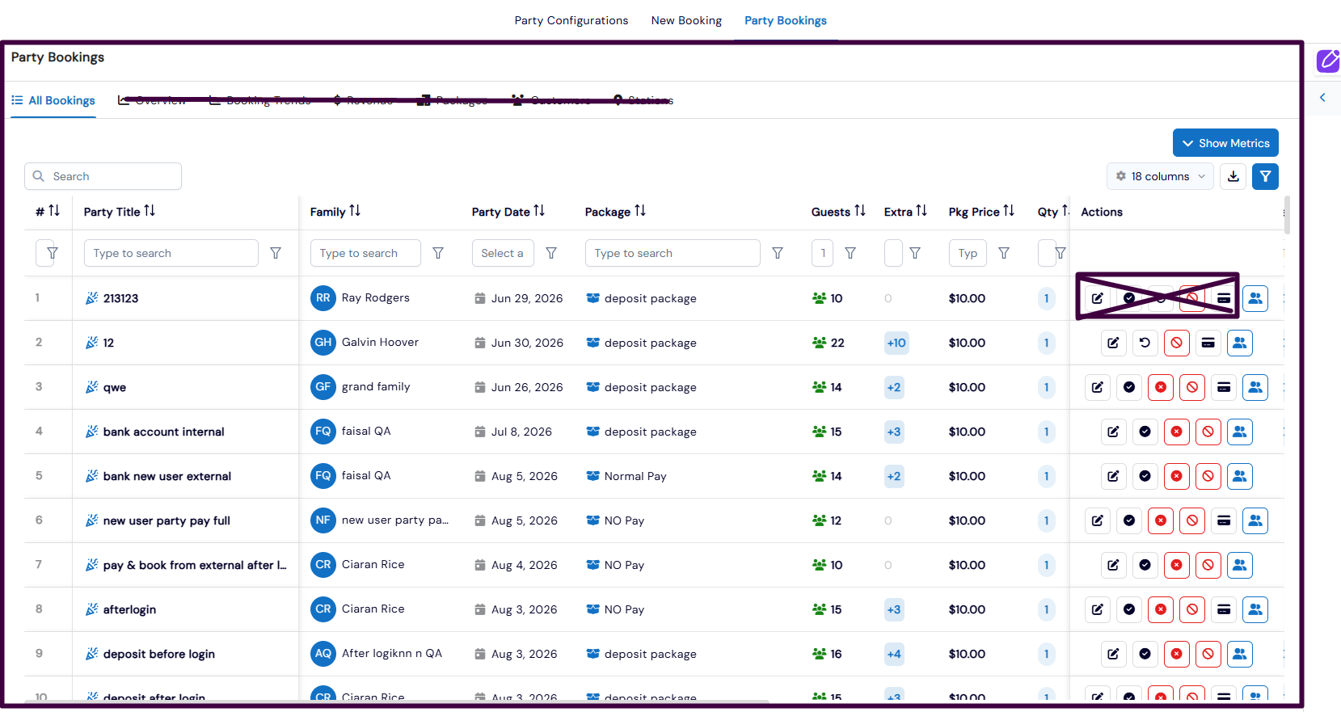Click the blue filter button in the table toolbar
Image resolution: width=1341 pixels, height=712 pixels.
click(x=1265, y=176)
